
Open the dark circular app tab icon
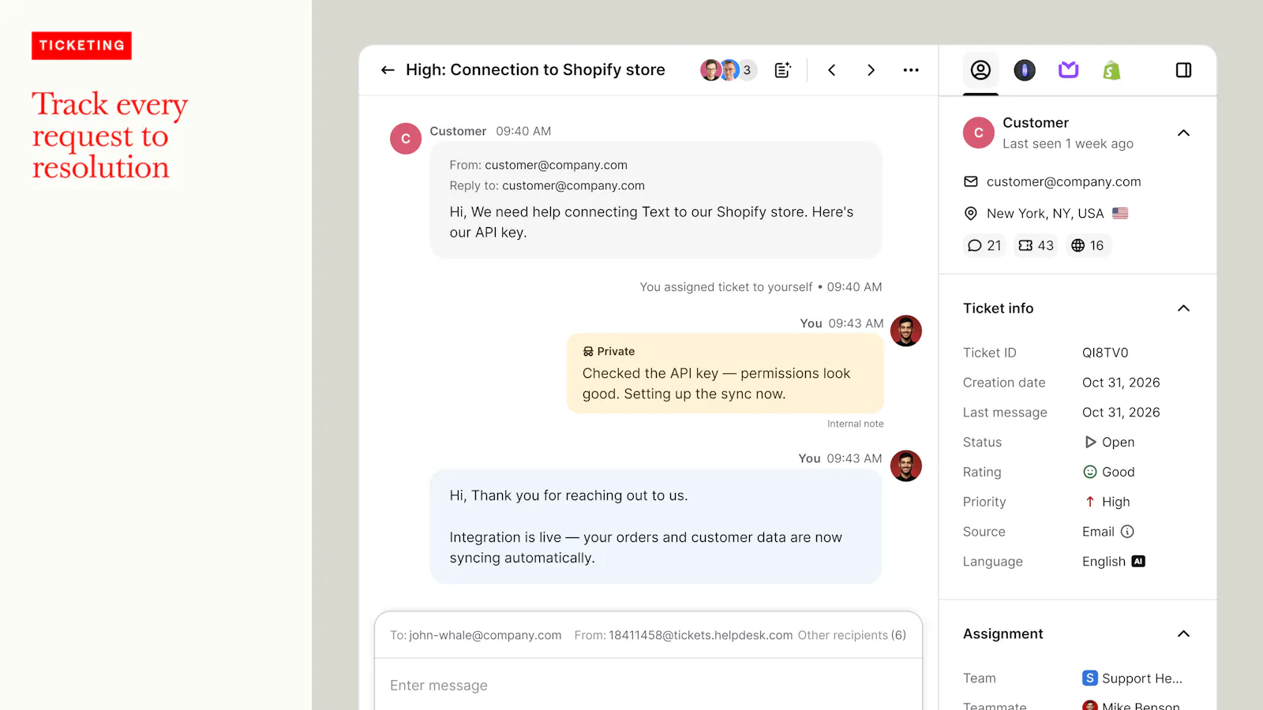pyautogui.click(x=1025, y=70)
